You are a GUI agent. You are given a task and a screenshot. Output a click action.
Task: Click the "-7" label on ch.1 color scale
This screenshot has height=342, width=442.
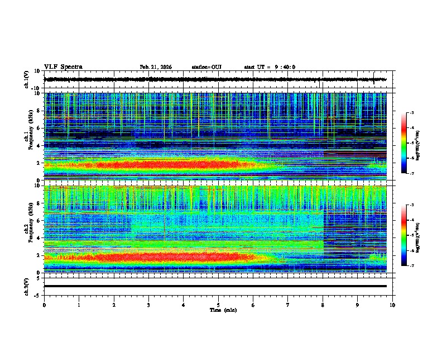(x=411, y=173)
